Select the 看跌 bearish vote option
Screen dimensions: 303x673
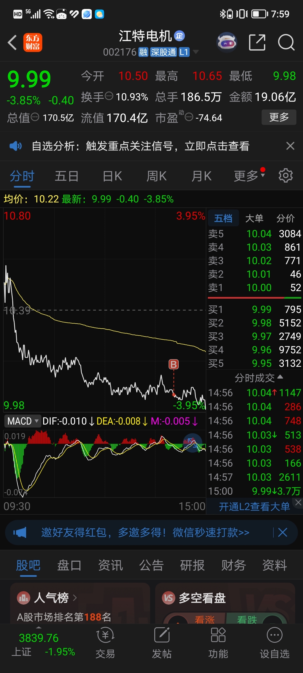[x=247, y=620]
